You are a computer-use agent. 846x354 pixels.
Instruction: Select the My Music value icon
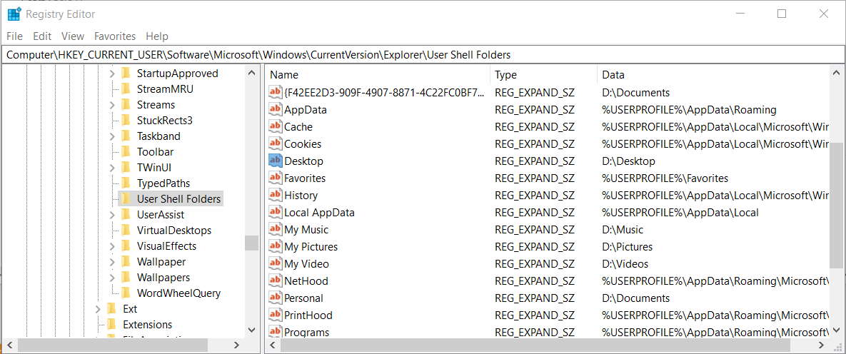(x=275, y=229)
